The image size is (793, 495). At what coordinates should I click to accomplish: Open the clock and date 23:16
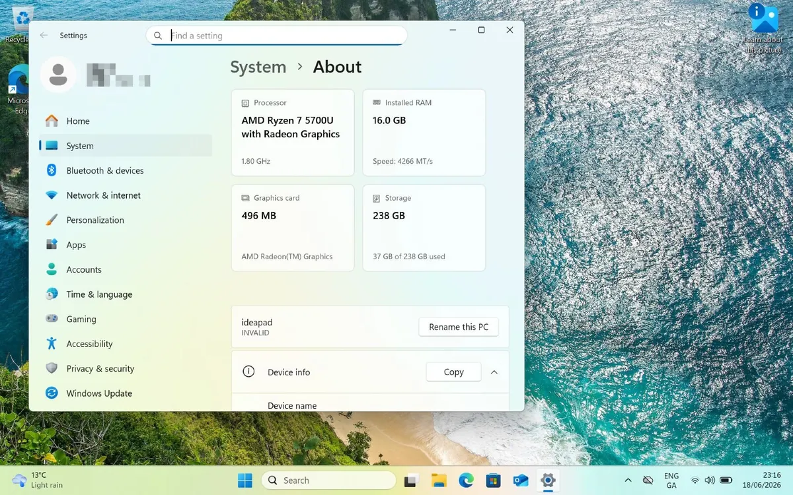[763, 480]
